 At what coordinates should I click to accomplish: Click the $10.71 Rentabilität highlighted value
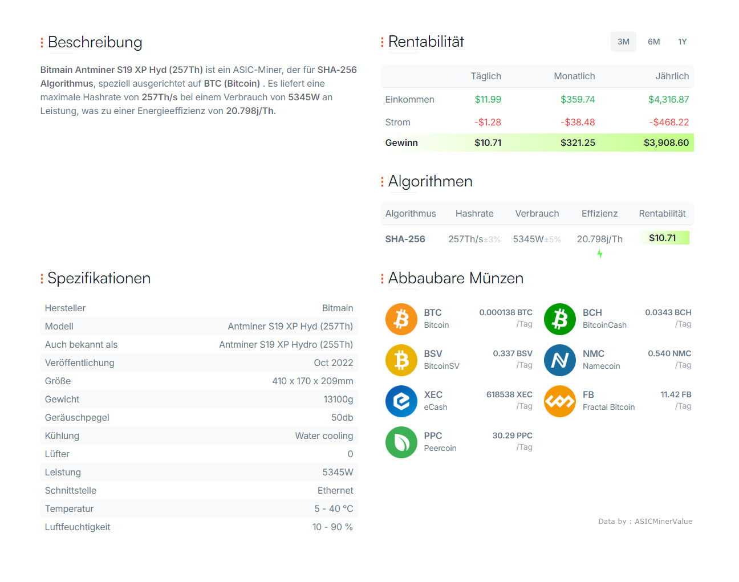(665, 238)
